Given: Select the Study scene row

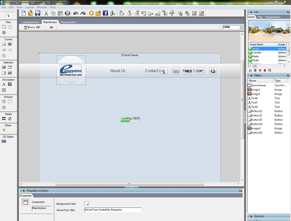Looking at the screenshot, I should [267, 60].
